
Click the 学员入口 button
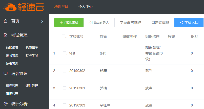pos(189,22)
